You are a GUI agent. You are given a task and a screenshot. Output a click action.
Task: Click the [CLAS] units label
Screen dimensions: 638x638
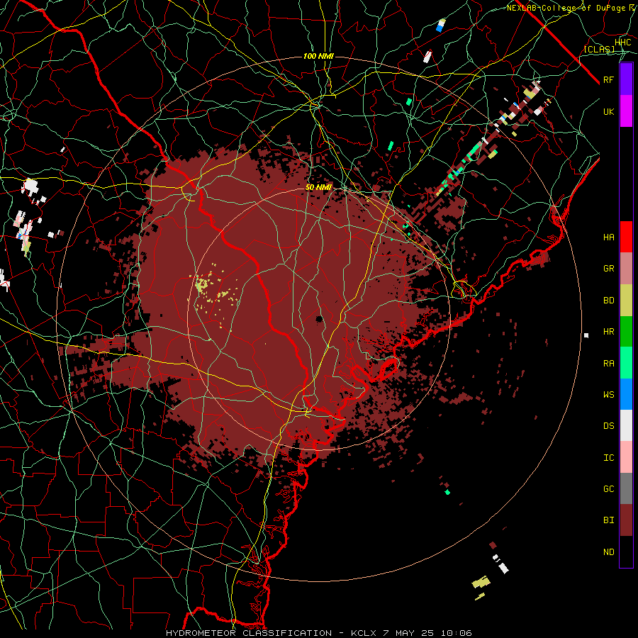[x=599, y=49]
